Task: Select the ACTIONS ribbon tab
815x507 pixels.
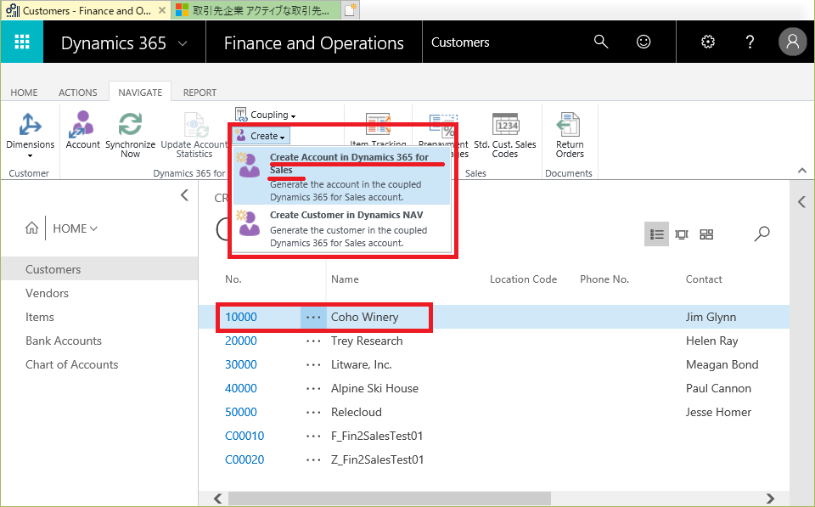Action: (x=77, y=93)
